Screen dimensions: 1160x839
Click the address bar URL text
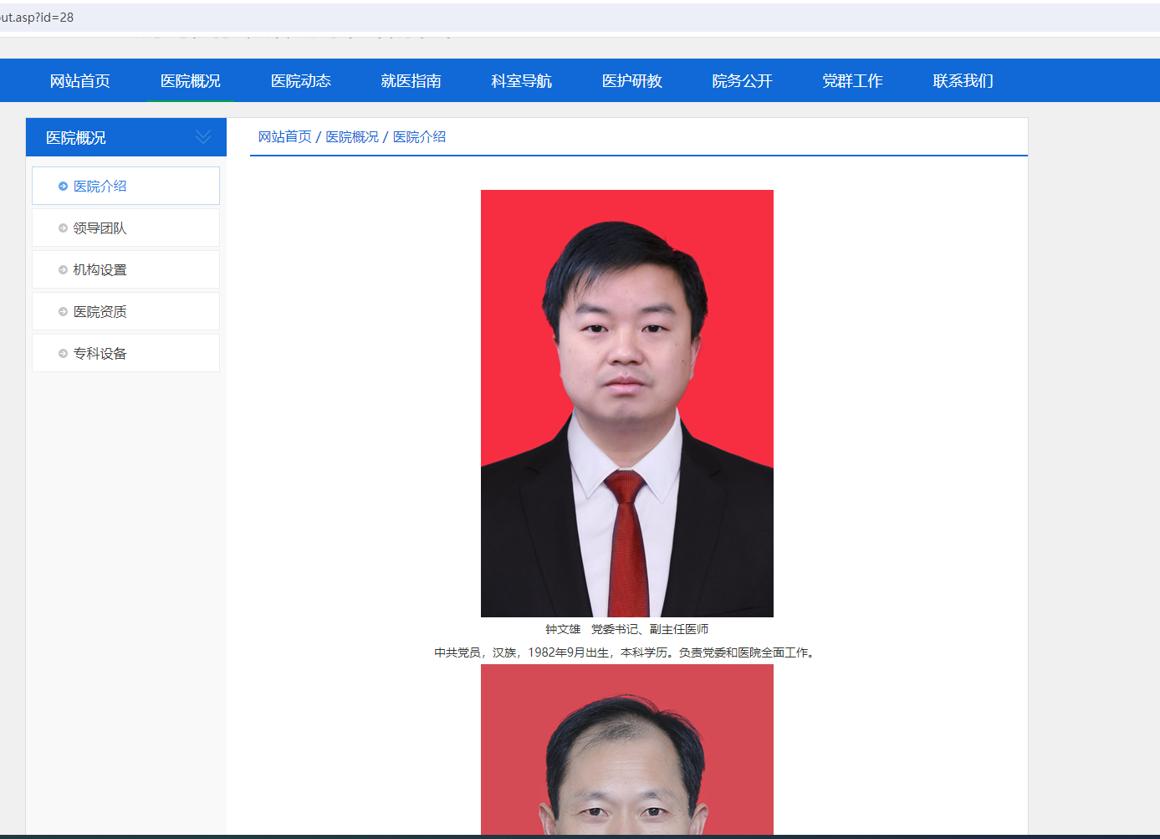coord(37,18)
